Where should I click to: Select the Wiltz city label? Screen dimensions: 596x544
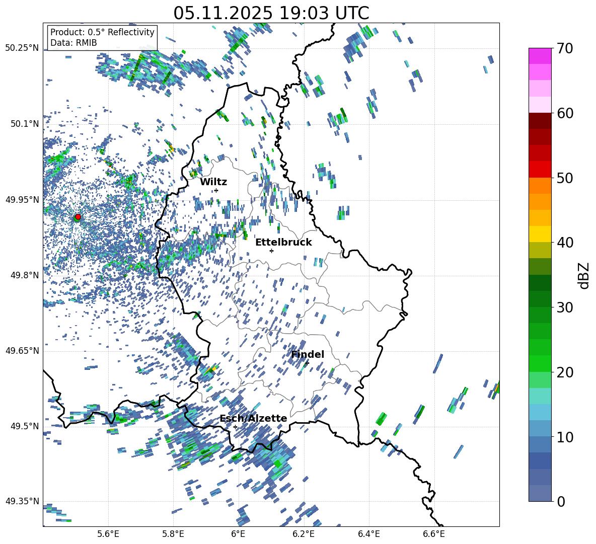pos(213,182)
